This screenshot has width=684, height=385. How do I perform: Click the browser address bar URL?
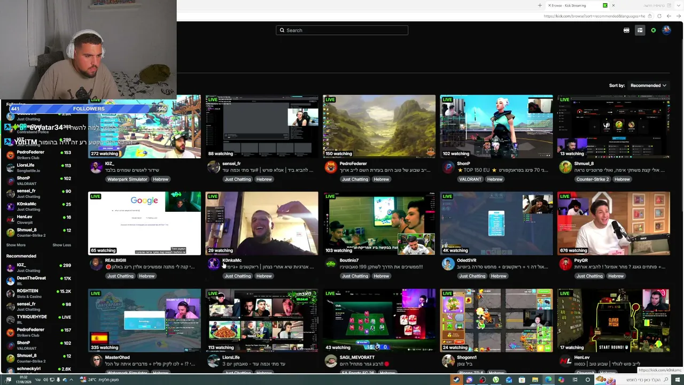pyautogui.click(x=594, y=16)
